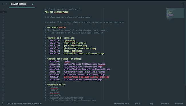The width and height of the screenshot is (186, 106).
Task: Click the pencil dirty-indicator on COMMIT_EDITMSG tab
Action: pos(33,4)
